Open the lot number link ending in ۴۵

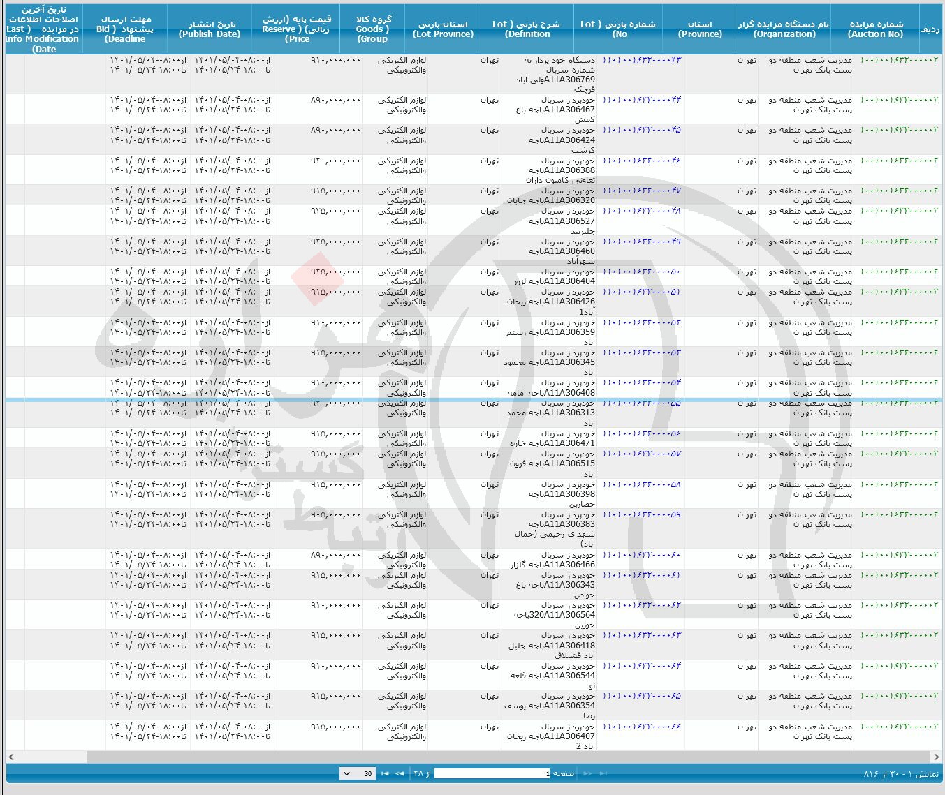641,131
